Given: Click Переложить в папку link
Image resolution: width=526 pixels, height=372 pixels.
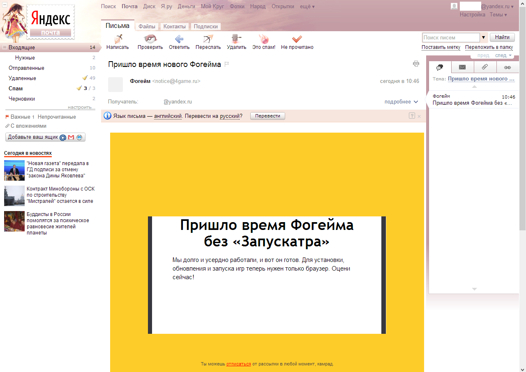Looking at the screenshot, I should point(489,47).
